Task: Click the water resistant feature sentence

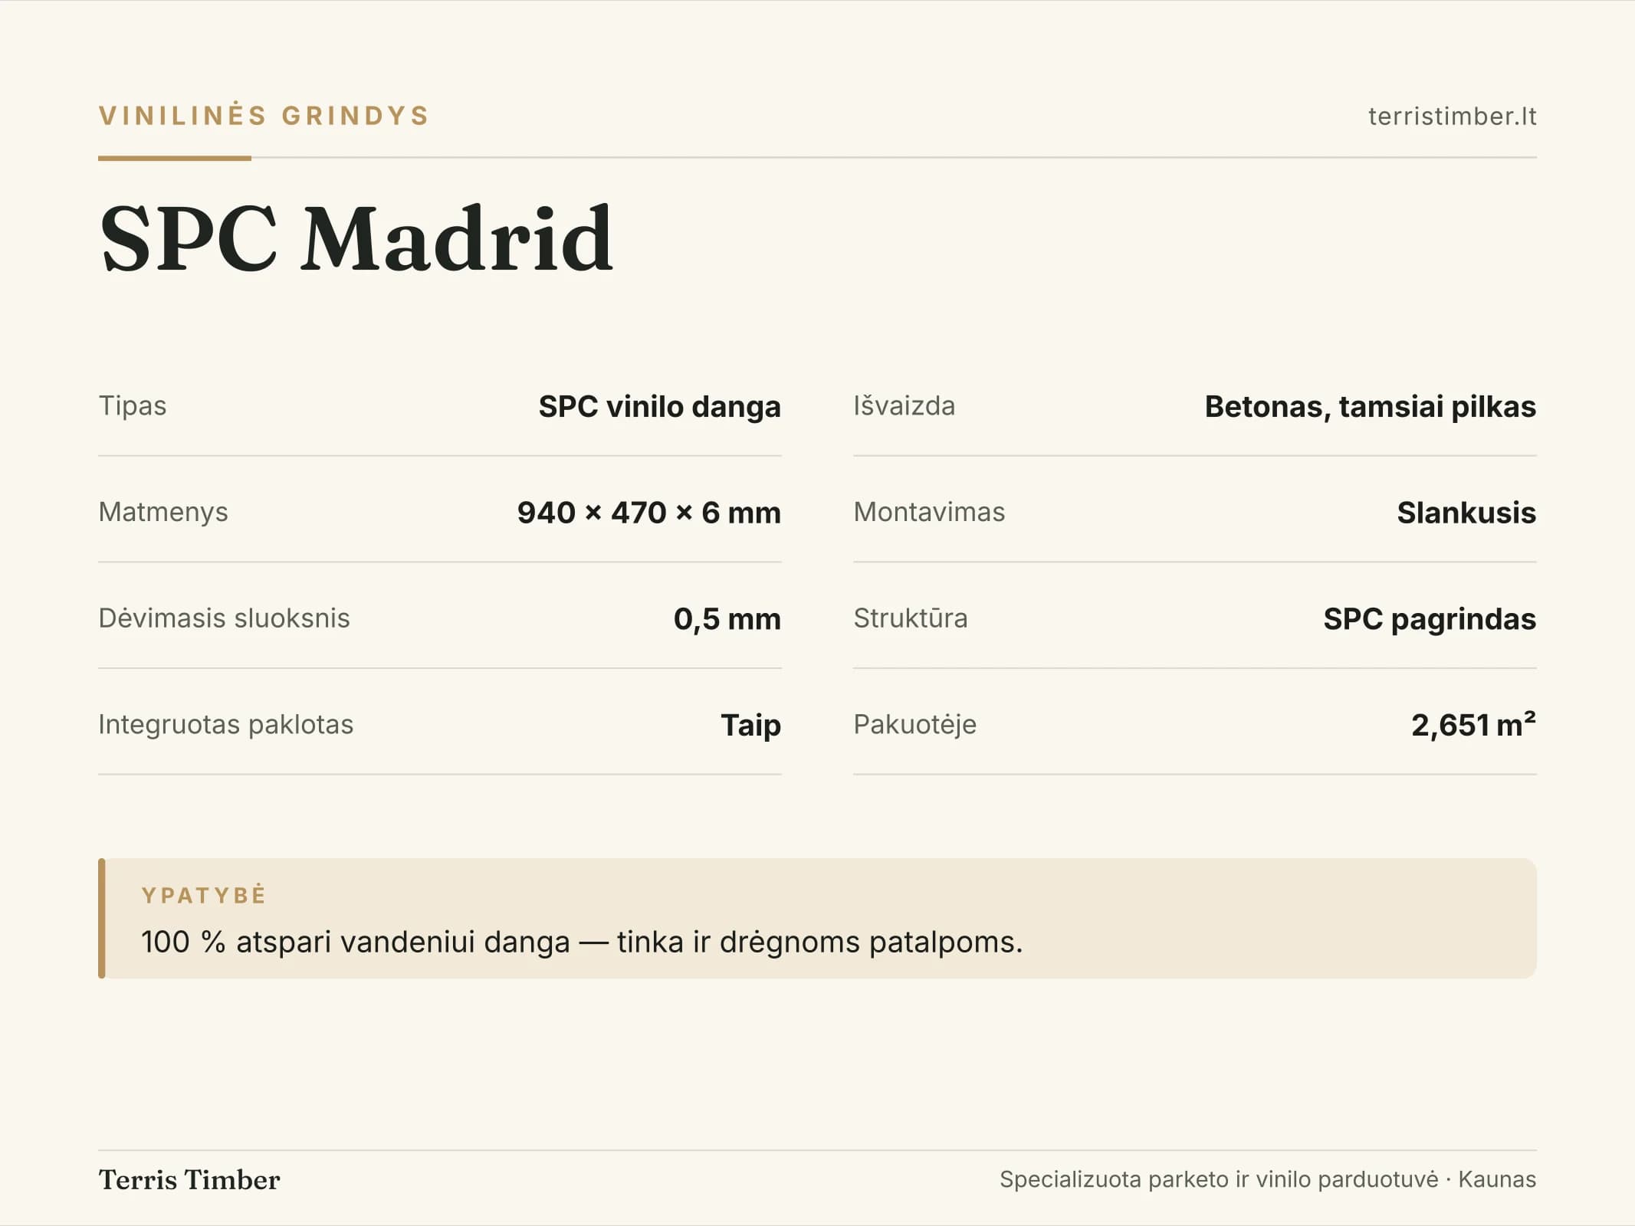Action: coord(582,942)
